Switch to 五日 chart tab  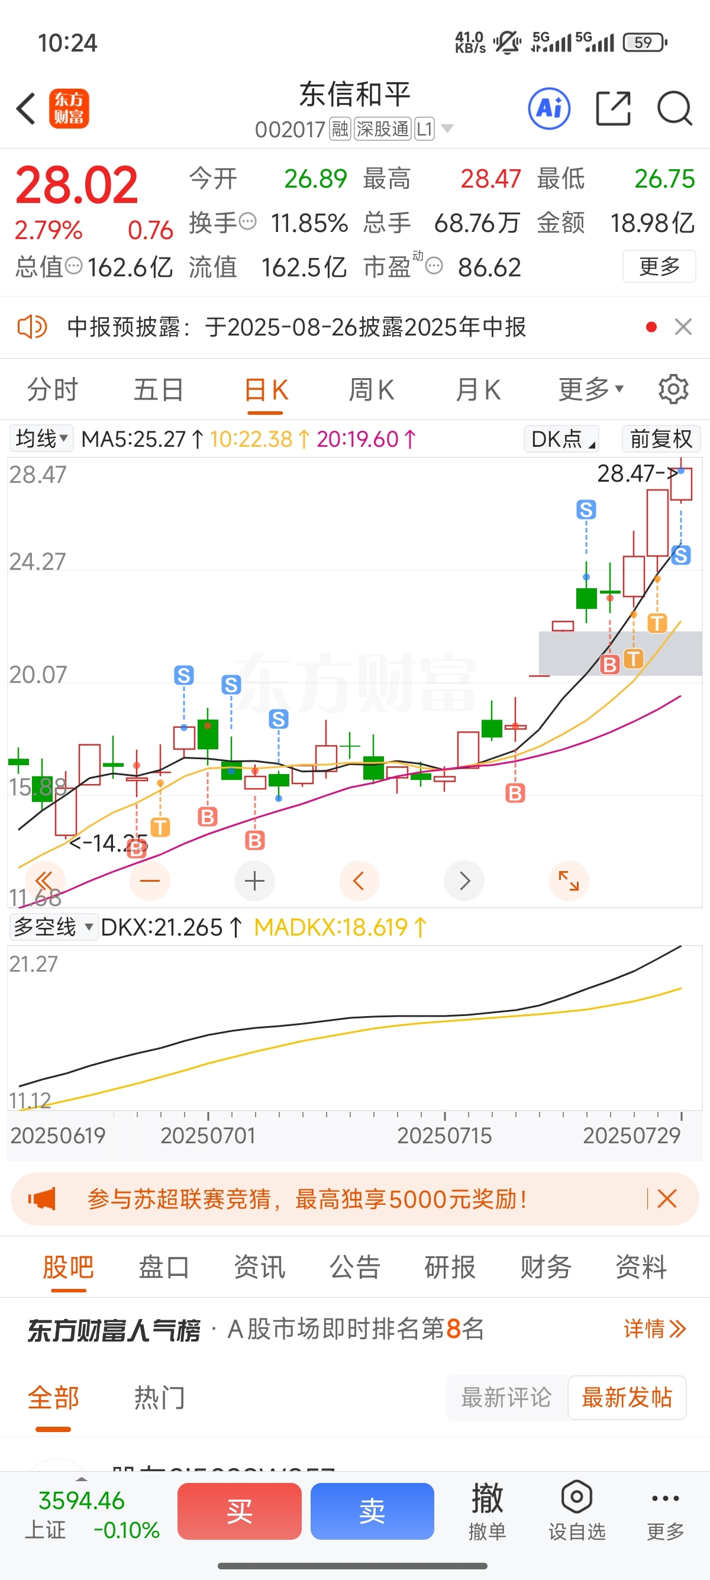(x=159, y=389)
